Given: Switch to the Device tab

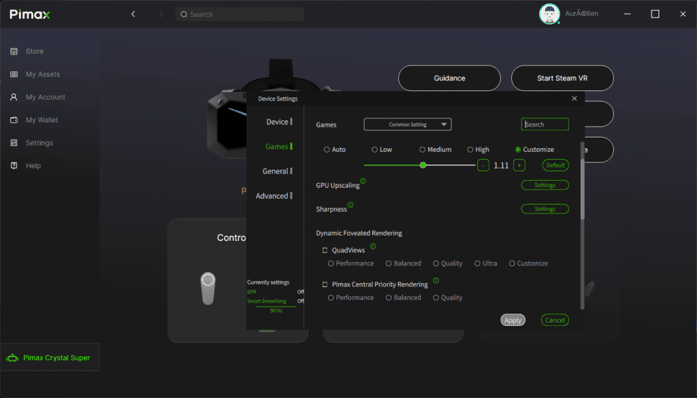Looking at the screenshot, I should point(278,122).
